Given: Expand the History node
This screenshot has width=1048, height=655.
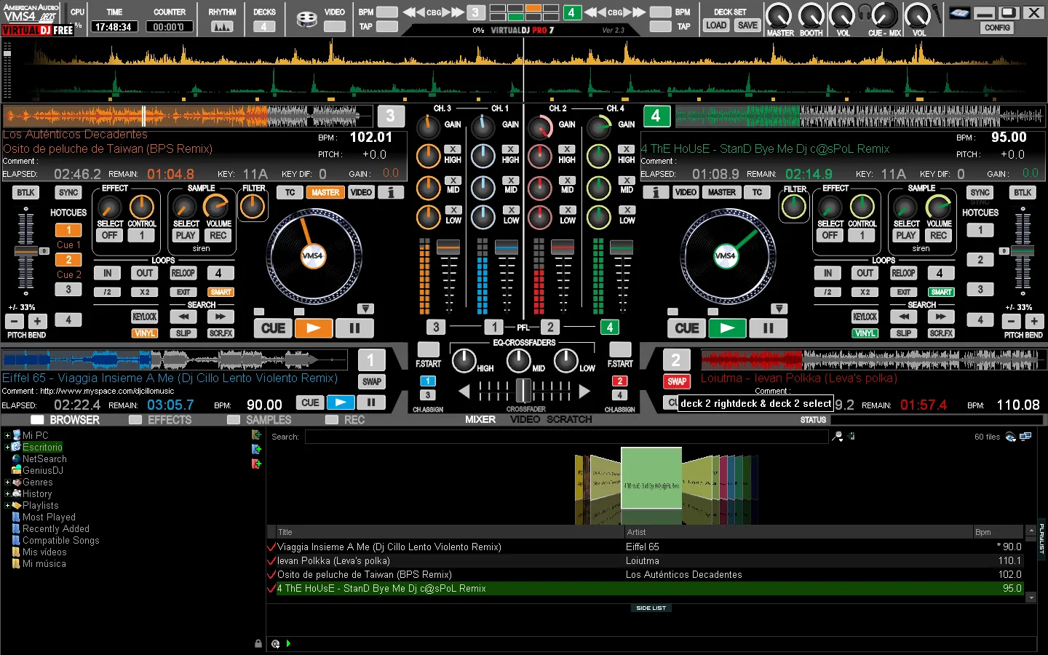Looking at the screenshot, I should tap(6, 493).
